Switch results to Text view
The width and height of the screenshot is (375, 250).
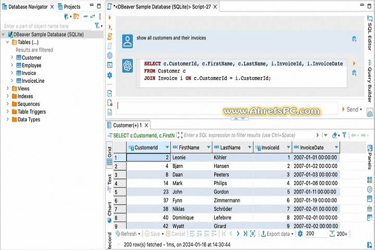pyautogui.click(x=109, y=183)
